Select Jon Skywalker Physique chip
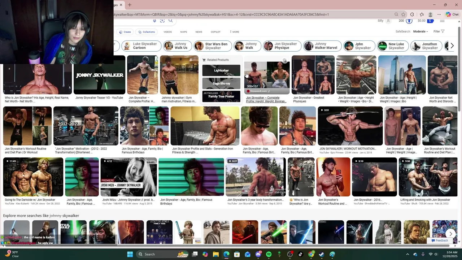The width and height of the screenshot is (462, 260). (x=282, y=46)
